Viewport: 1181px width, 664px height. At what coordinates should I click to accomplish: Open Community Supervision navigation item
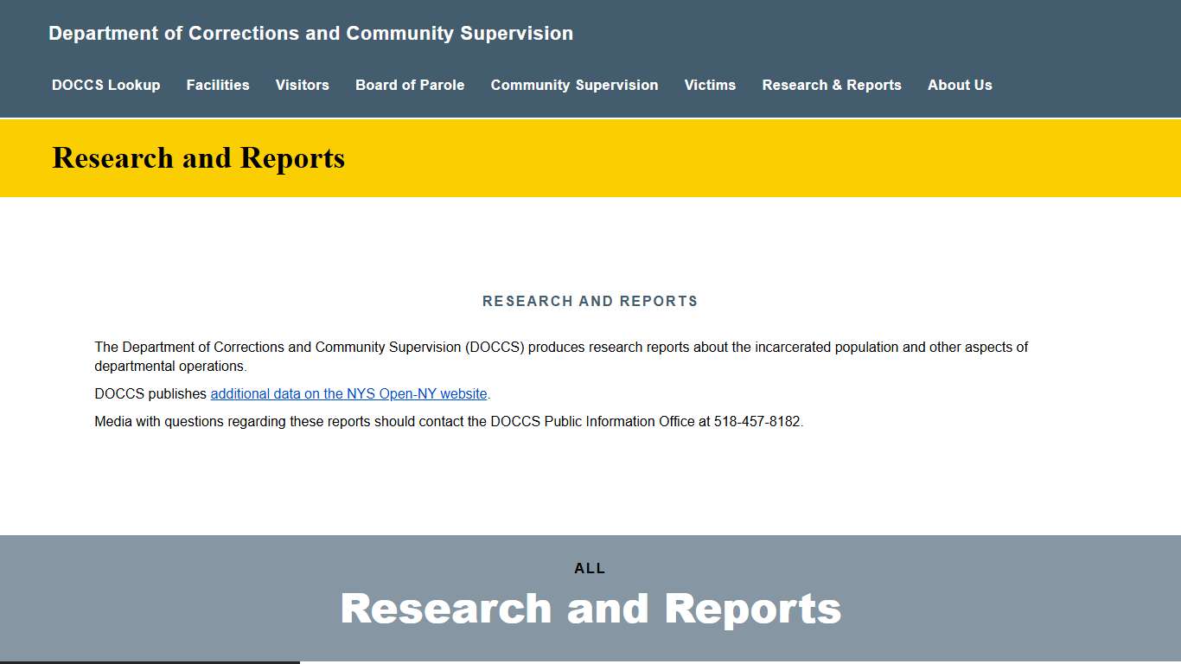click(x=573, y=85)
